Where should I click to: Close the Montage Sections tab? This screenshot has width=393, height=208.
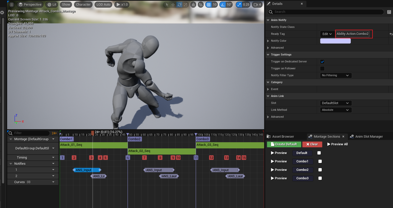pos(343,137)
